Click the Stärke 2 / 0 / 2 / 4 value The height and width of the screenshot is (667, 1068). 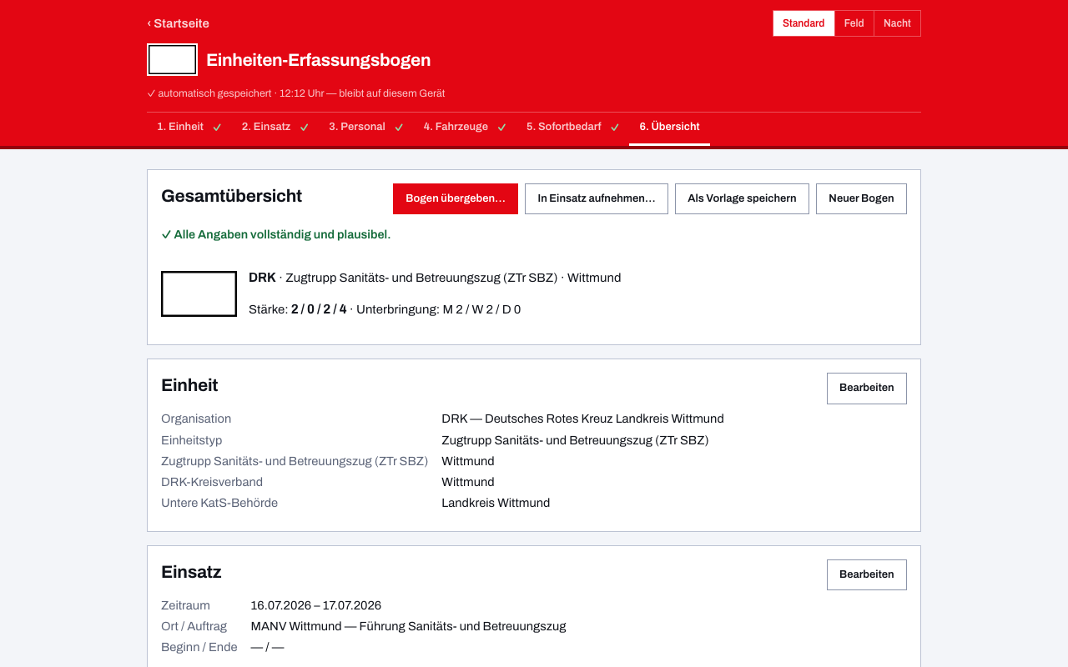(319, 309)
